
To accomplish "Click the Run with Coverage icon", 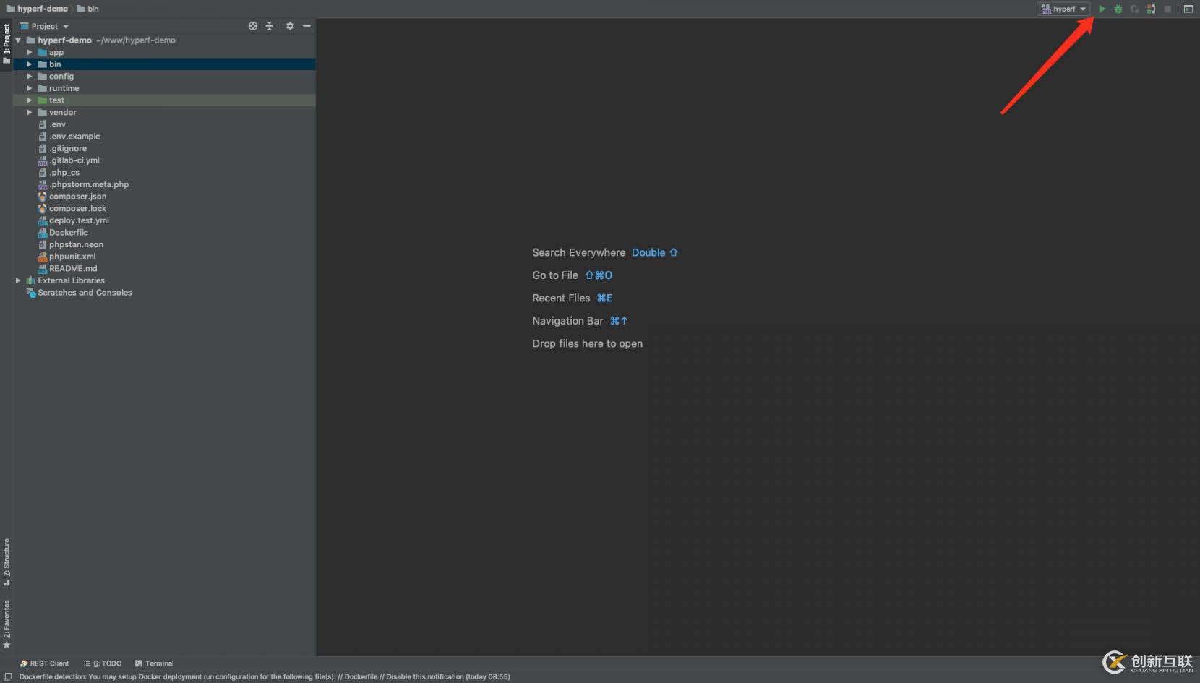I will point(1134,9).
